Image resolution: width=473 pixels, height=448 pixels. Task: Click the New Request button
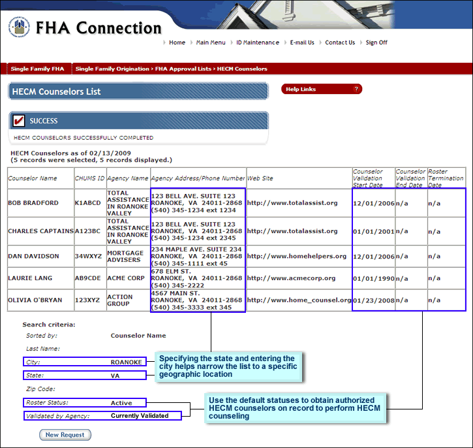65,435
